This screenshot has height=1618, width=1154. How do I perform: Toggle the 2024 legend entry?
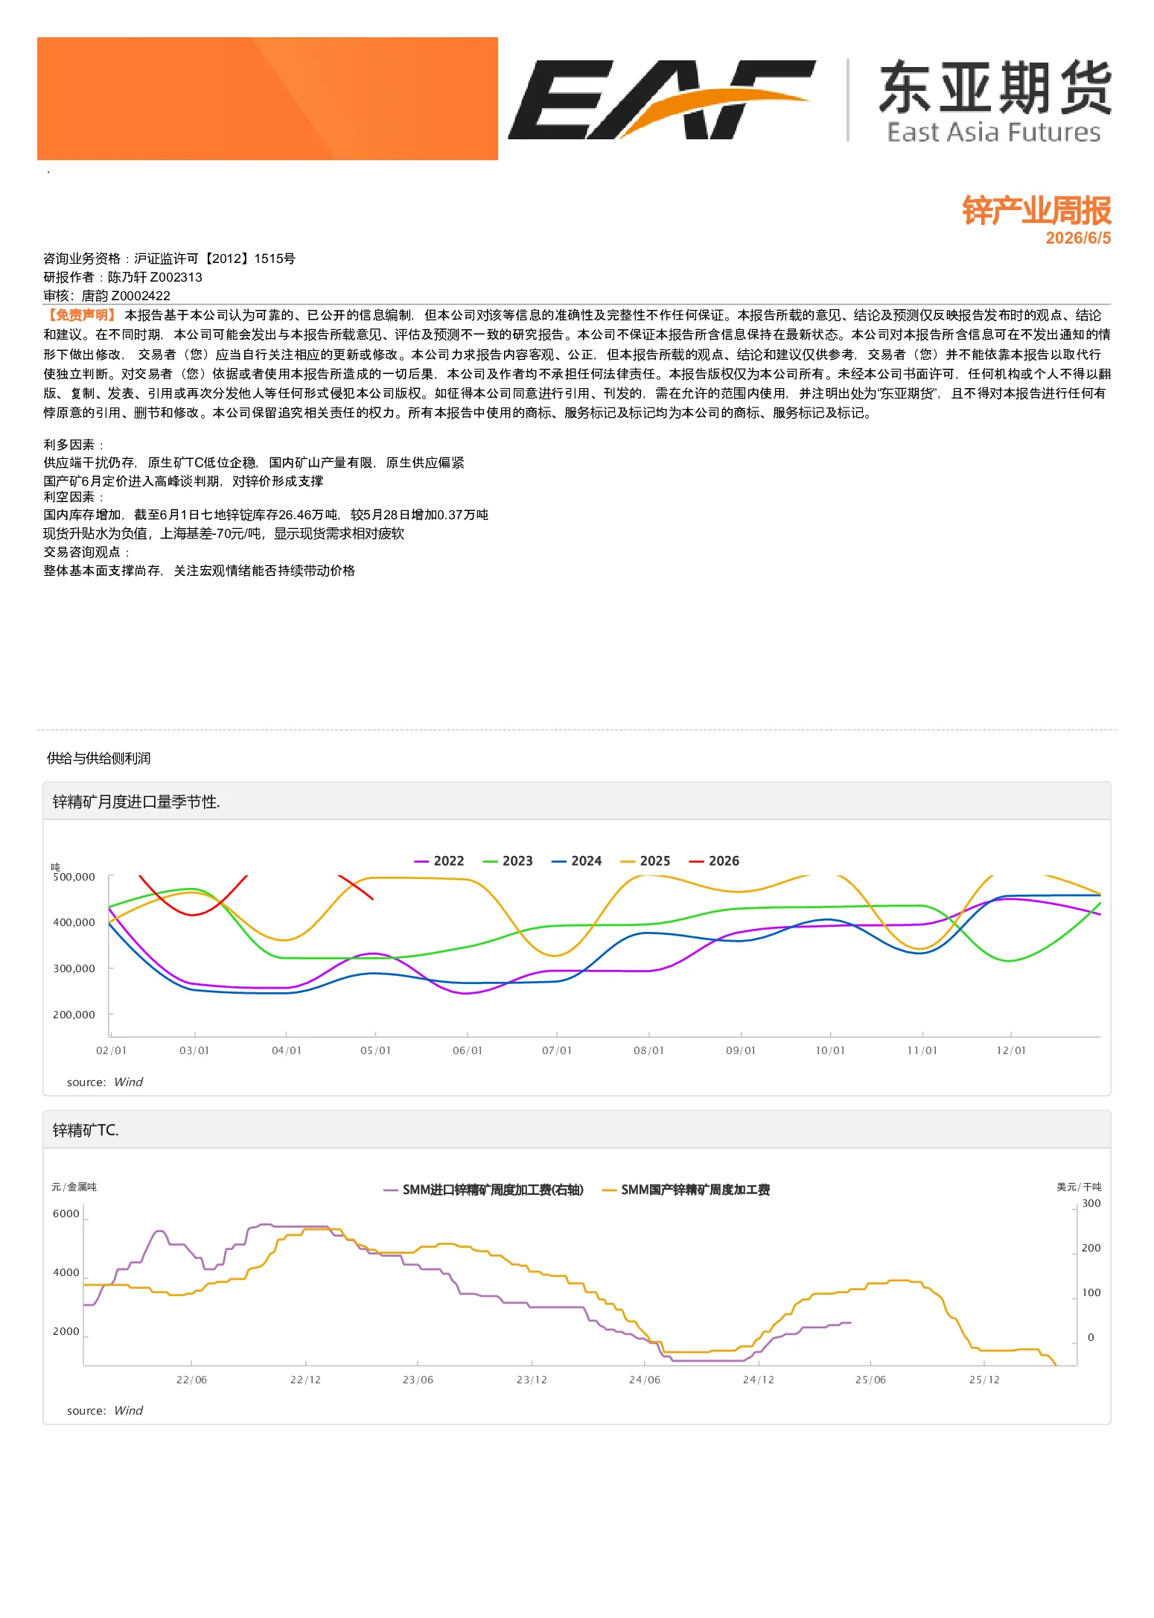pos(576,861)
